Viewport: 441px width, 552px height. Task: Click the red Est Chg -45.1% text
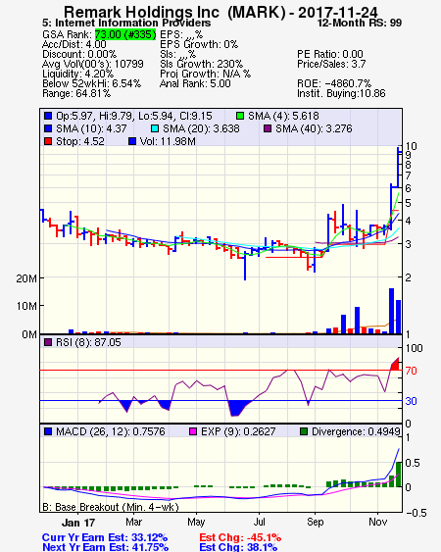click(240, 537)
